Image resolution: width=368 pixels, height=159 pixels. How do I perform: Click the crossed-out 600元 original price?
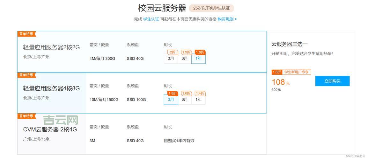click(276, 90)
